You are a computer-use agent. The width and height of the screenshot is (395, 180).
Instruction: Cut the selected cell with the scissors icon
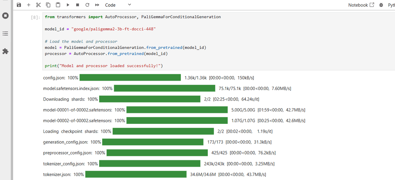[x=38, y=5]
